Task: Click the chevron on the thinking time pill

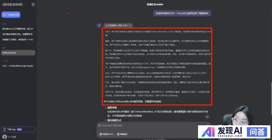Action: tap(130, 25)
